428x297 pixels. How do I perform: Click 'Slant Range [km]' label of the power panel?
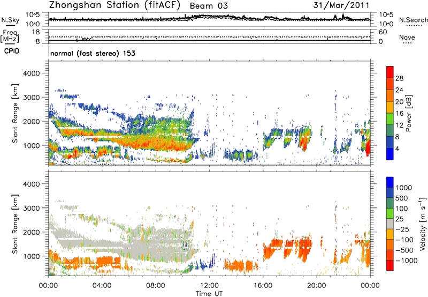pyautogui.click(x=15, y=113)
